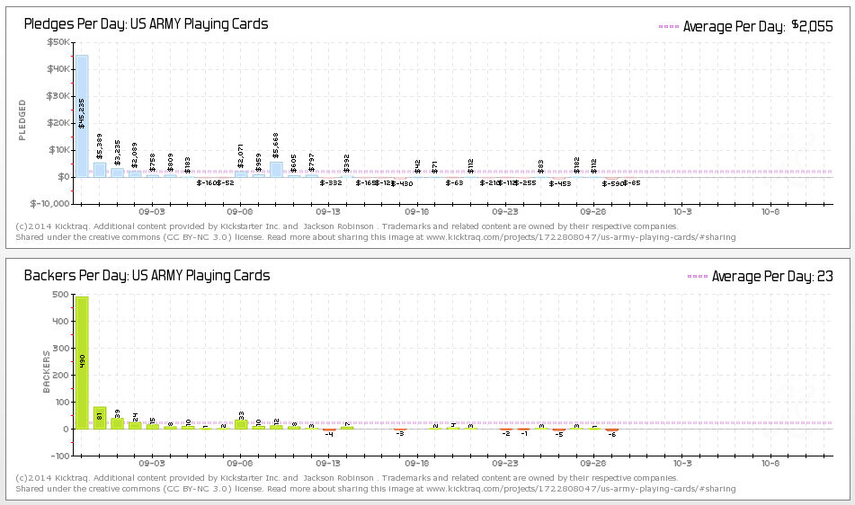Click the pink dashed swatch for Backers average
This screenshot has height=505, width=855.
tap(697, 277)
